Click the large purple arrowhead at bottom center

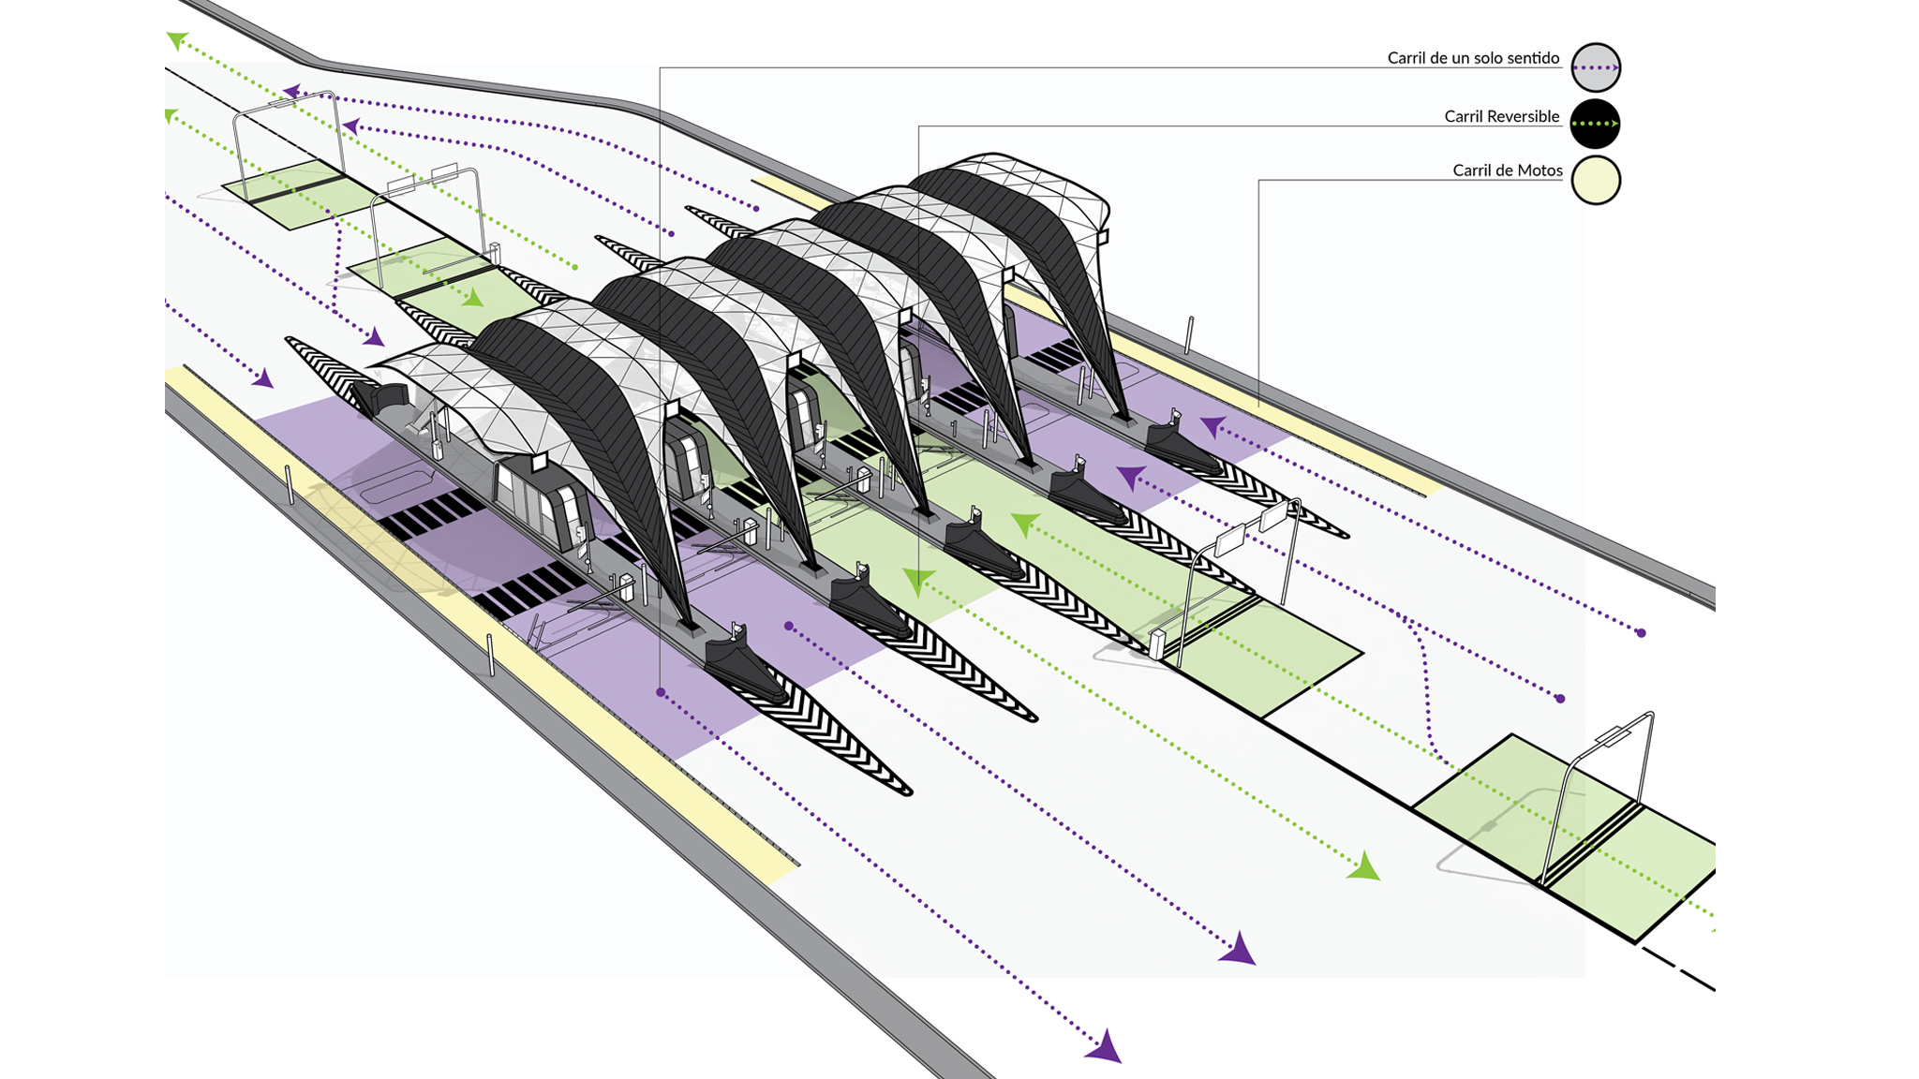pos(1106,1047)
